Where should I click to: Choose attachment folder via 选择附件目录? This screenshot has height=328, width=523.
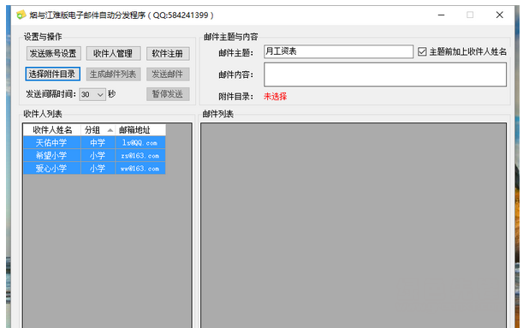52,74
